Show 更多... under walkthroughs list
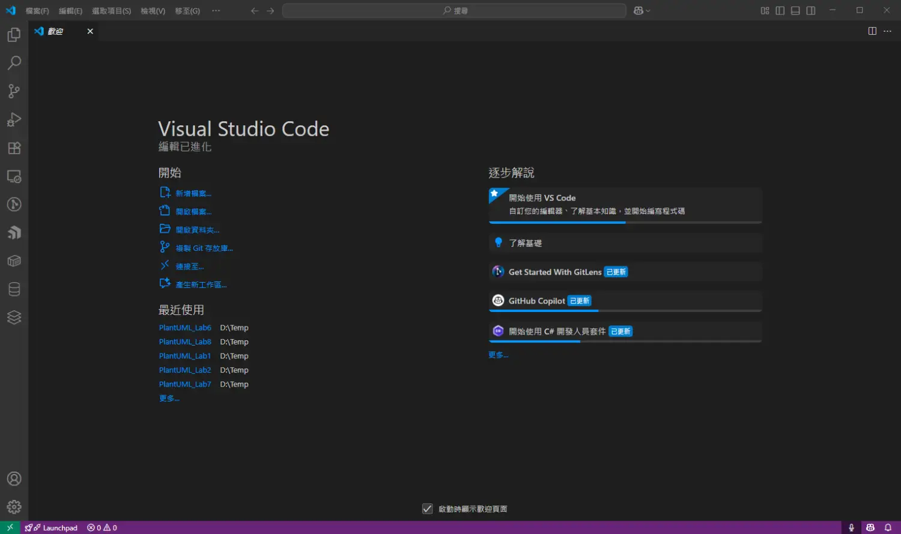Image resolution: width=901 pixels, height=534 pixels. point(499,355)
